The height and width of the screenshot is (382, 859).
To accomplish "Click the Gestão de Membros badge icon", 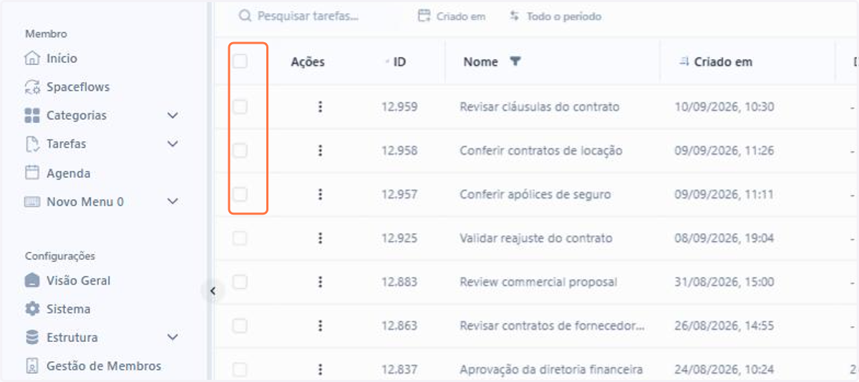I will 31,366.
